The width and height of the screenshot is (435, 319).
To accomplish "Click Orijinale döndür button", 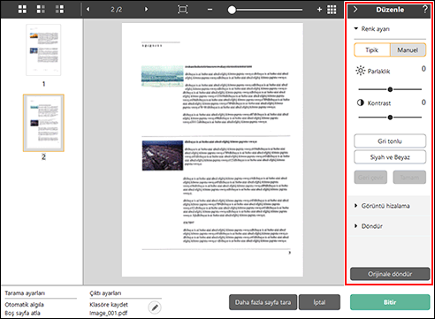I will coord(390,274).
